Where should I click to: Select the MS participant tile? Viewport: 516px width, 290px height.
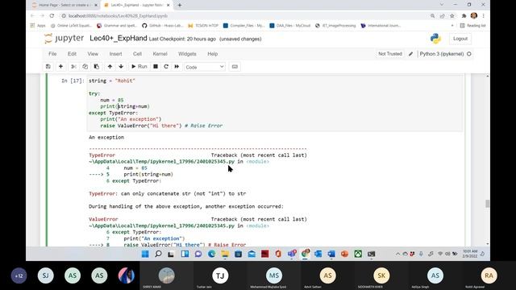click(274, 275)
